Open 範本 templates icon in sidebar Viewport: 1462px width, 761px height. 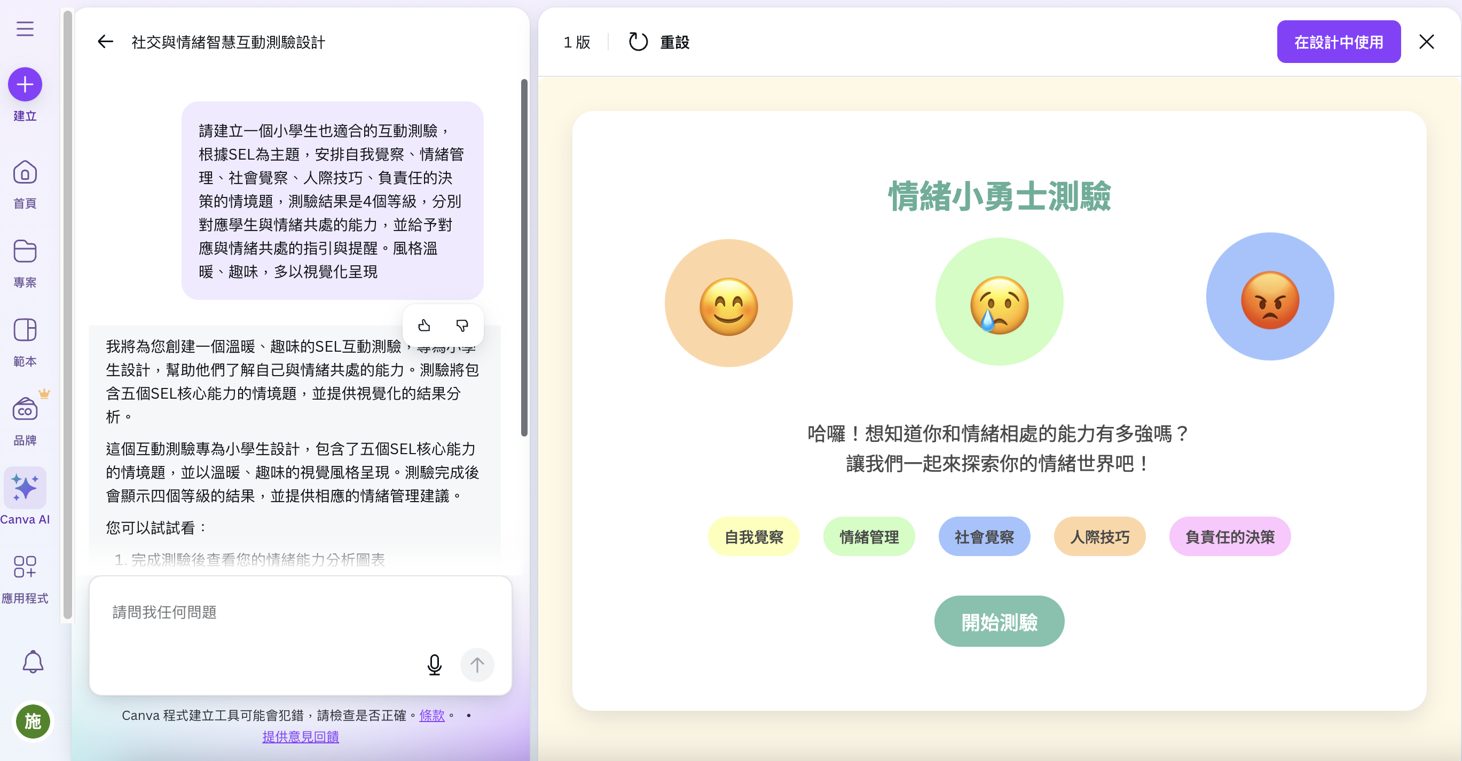point(25,330)
